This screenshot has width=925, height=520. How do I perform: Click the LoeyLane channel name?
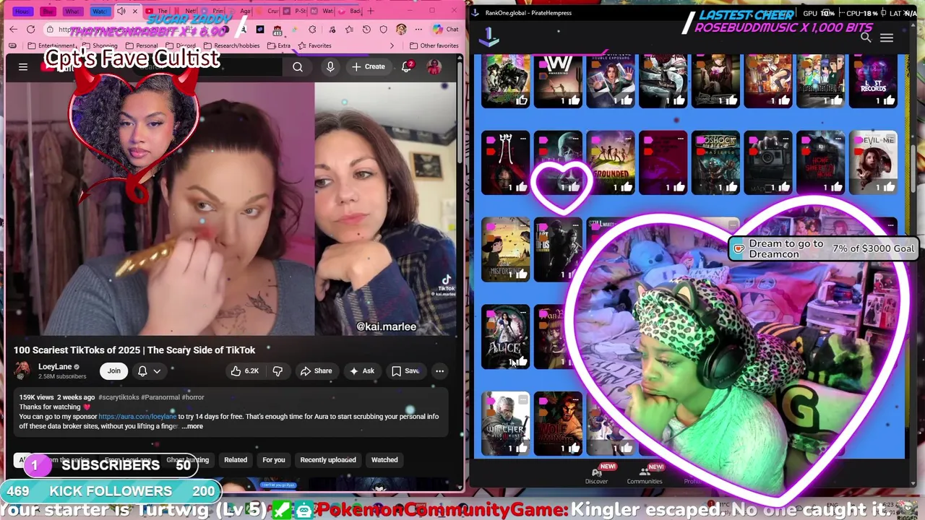point(55,367)
